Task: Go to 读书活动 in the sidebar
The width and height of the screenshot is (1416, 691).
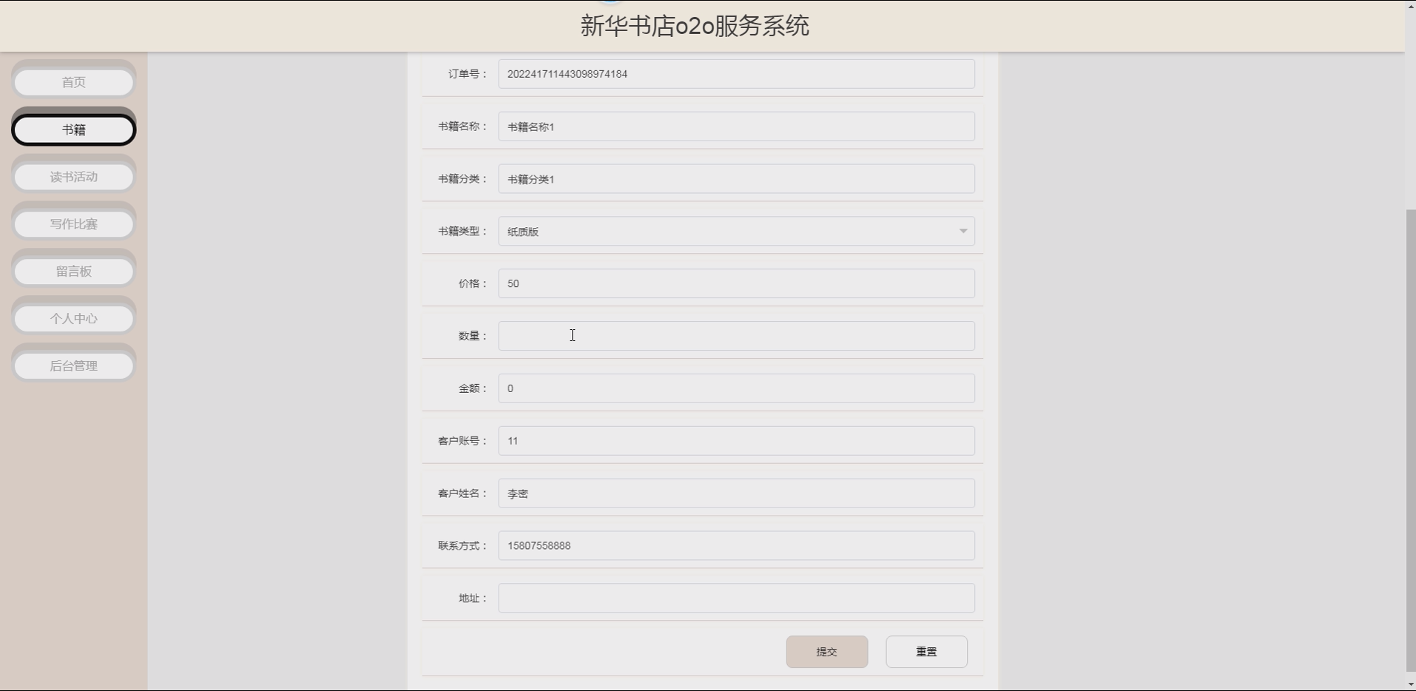Action: 73,177
